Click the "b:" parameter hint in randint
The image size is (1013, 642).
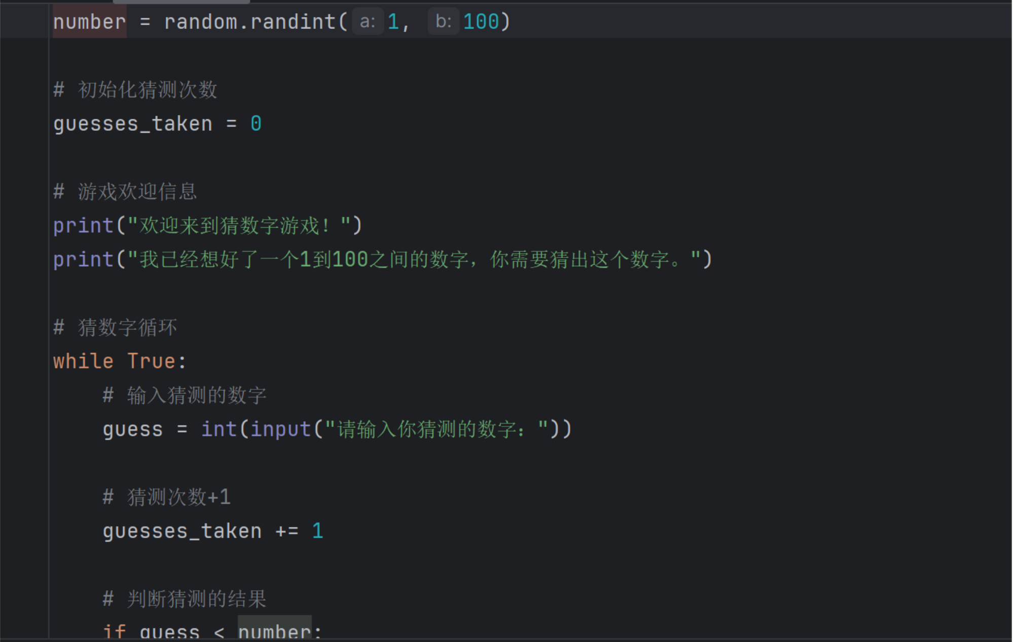(x=443, y=22)
